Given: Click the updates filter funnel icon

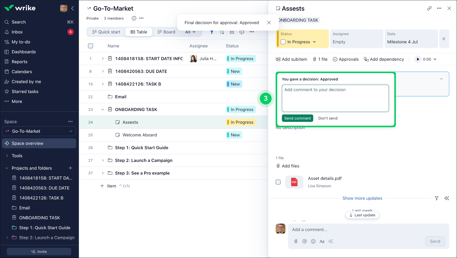Looking at the screenshot, I should (x=436, y=198).
